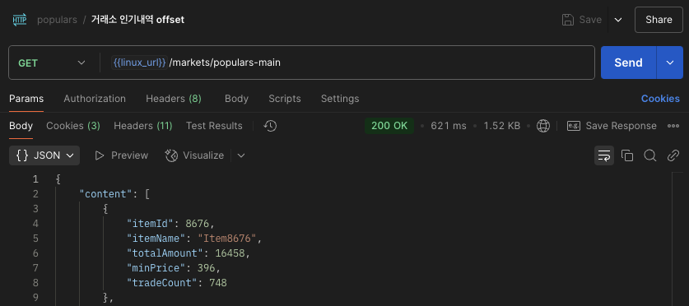Click the response link chain icon
This screenshot has width=689, height=306.
point(673,155)
